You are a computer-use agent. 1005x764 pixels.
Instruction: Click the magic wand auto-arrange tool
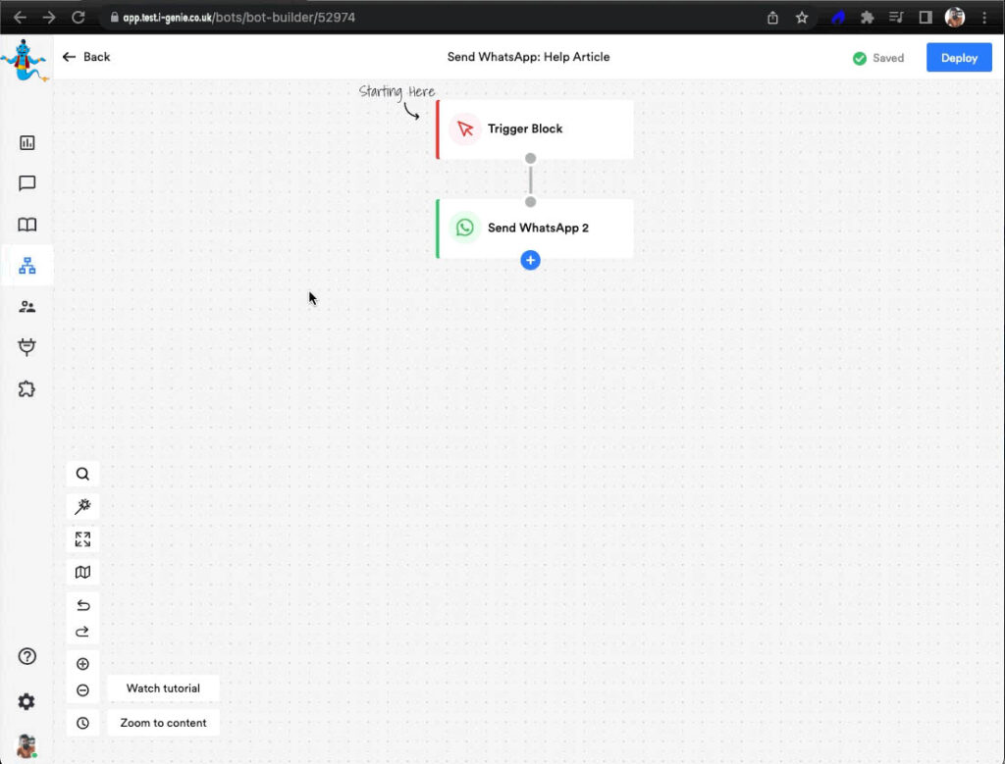click(x=82, y=506)
